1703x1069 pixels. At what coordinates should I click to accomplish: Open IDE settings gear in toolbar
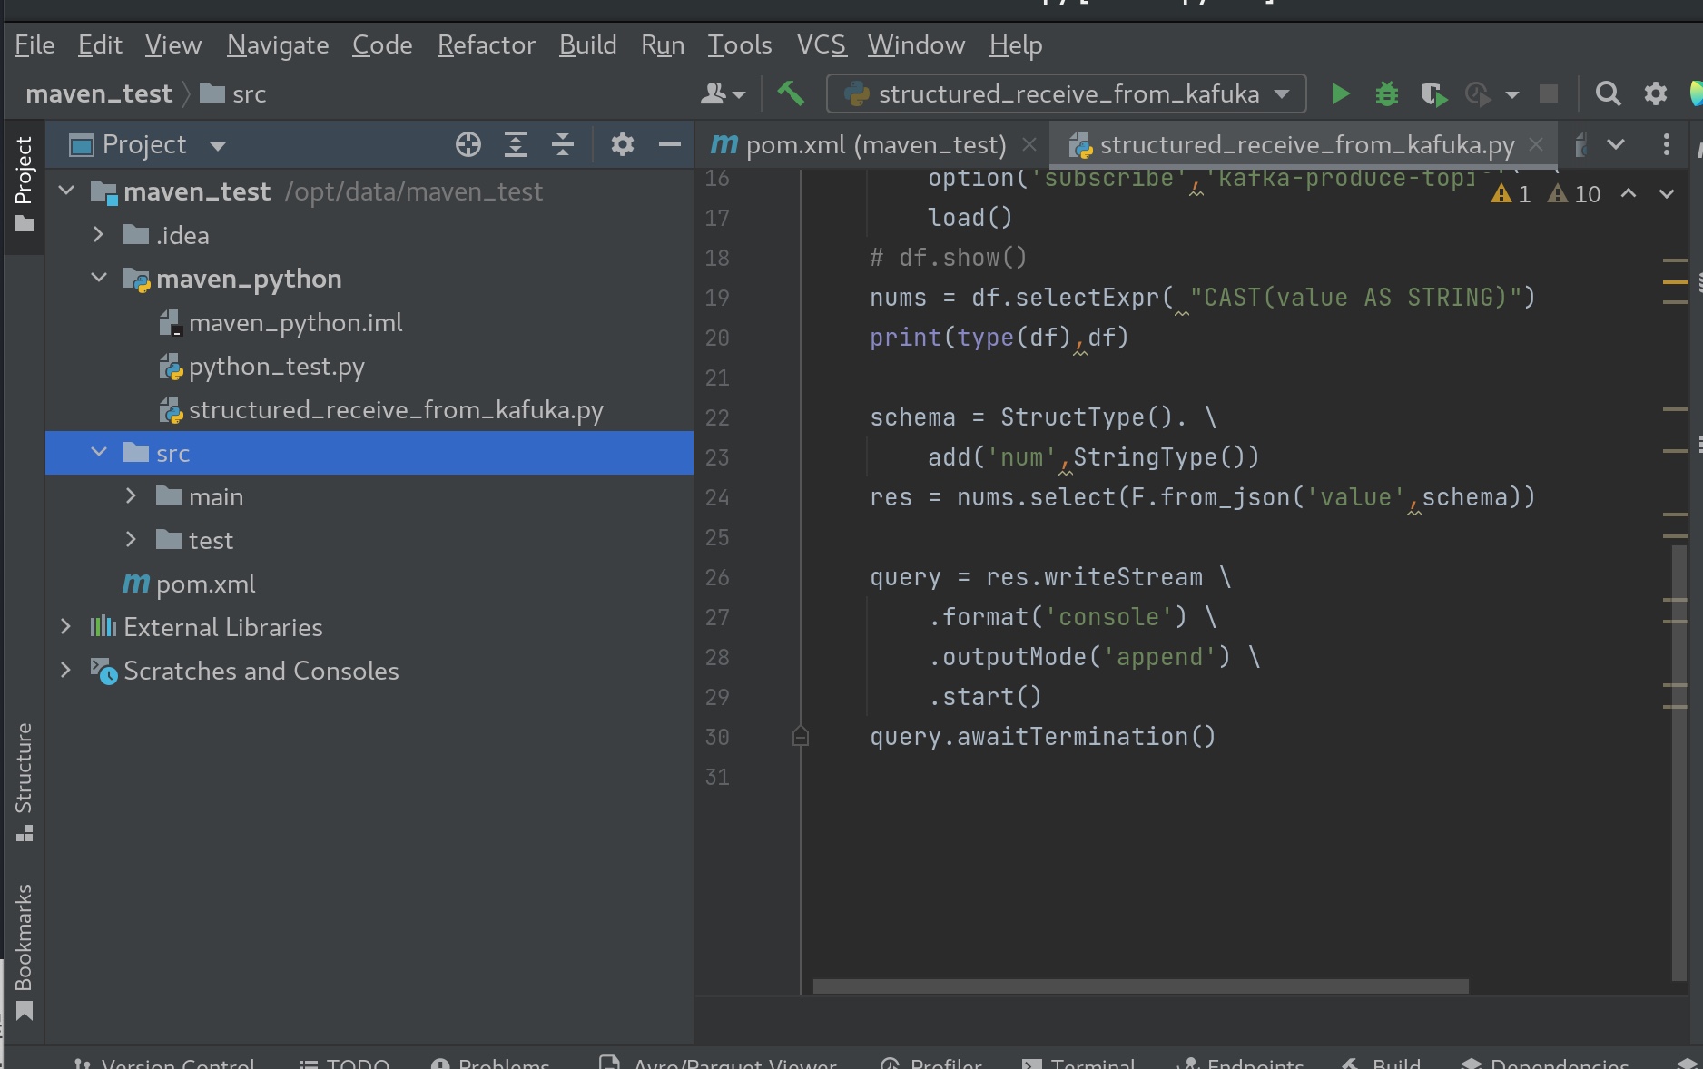[1656, 93]
